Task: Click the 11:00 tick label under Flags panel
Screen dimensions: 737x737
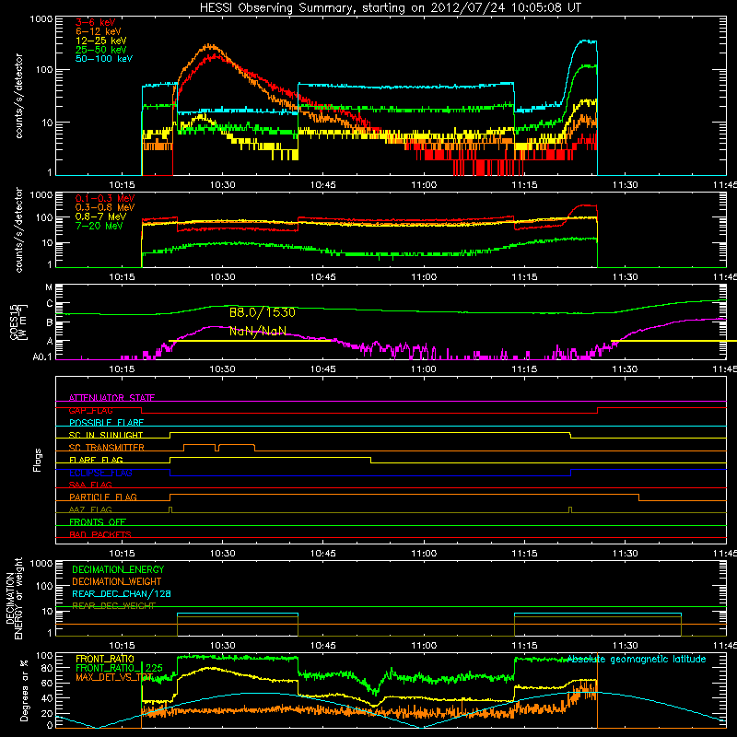Action: [x=424, y=554]
